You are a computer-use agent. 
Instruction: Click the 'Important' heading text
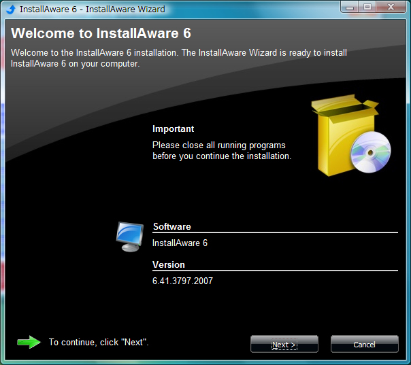click(174, 129)
